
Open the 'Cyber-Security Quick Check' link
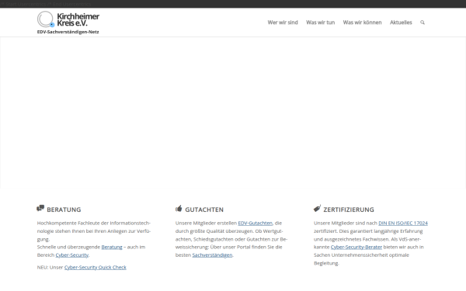pos(96,267)
